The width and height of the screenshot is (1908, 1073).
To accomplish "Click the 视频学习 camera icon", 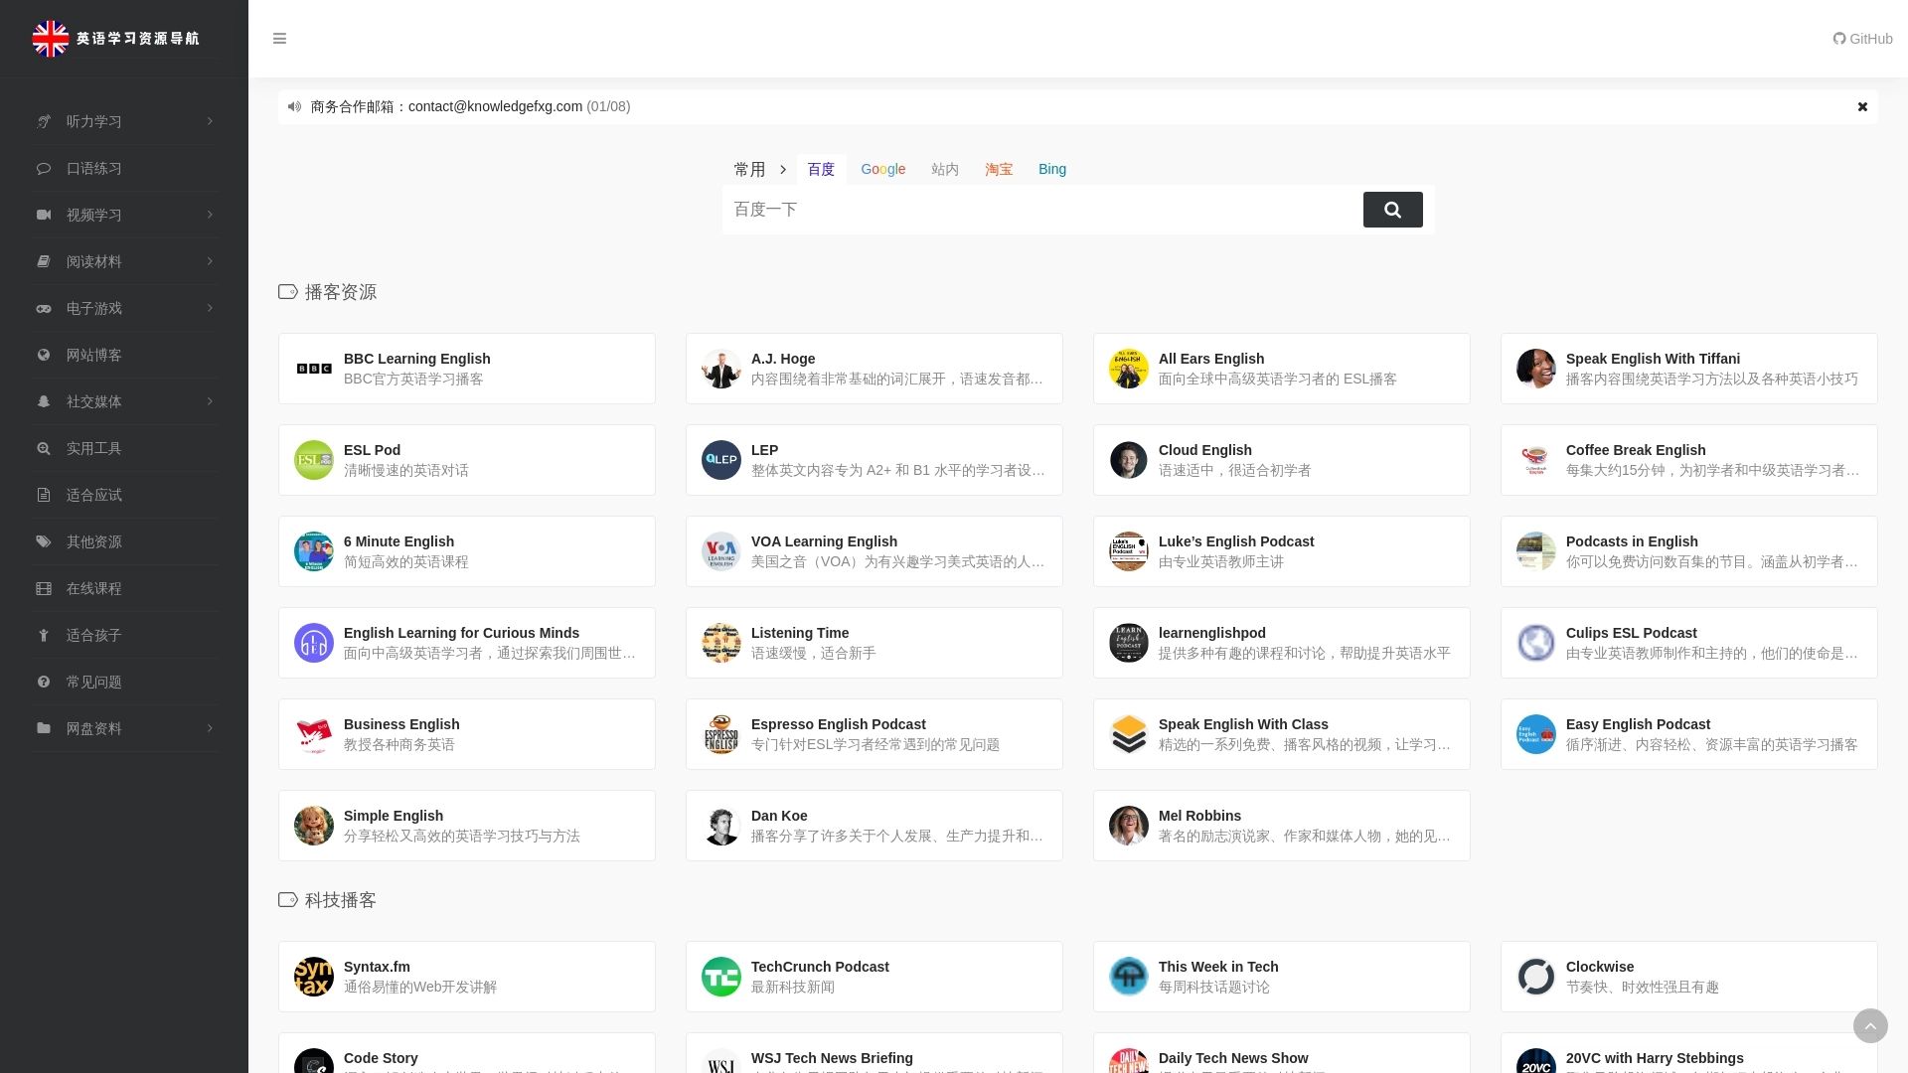I will pyautogui.click(x=44, y=215).
